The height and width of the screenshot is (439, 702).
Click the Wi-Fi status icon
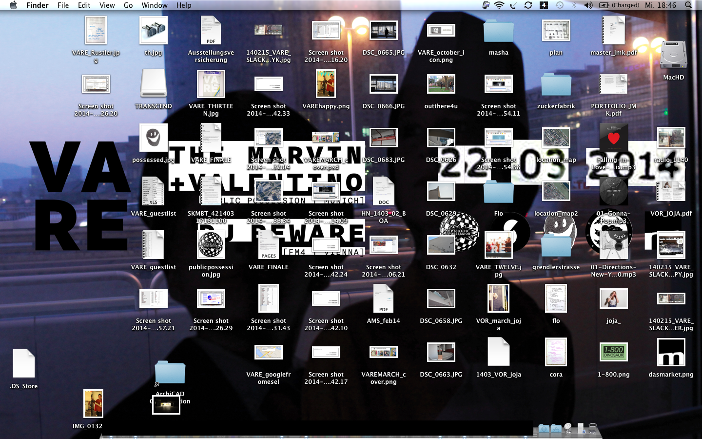click(499, 5)
